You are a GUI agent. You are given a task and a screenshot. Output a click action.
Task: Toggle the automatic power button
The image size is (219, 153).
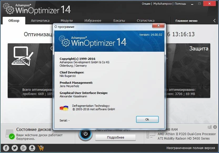pos(86,134)
